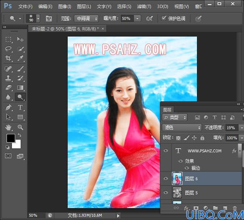Image resolution: width=244 pixels, height=220 pixels.
Task: Open the Range midtones dropdown
Action: coord(87,19)
